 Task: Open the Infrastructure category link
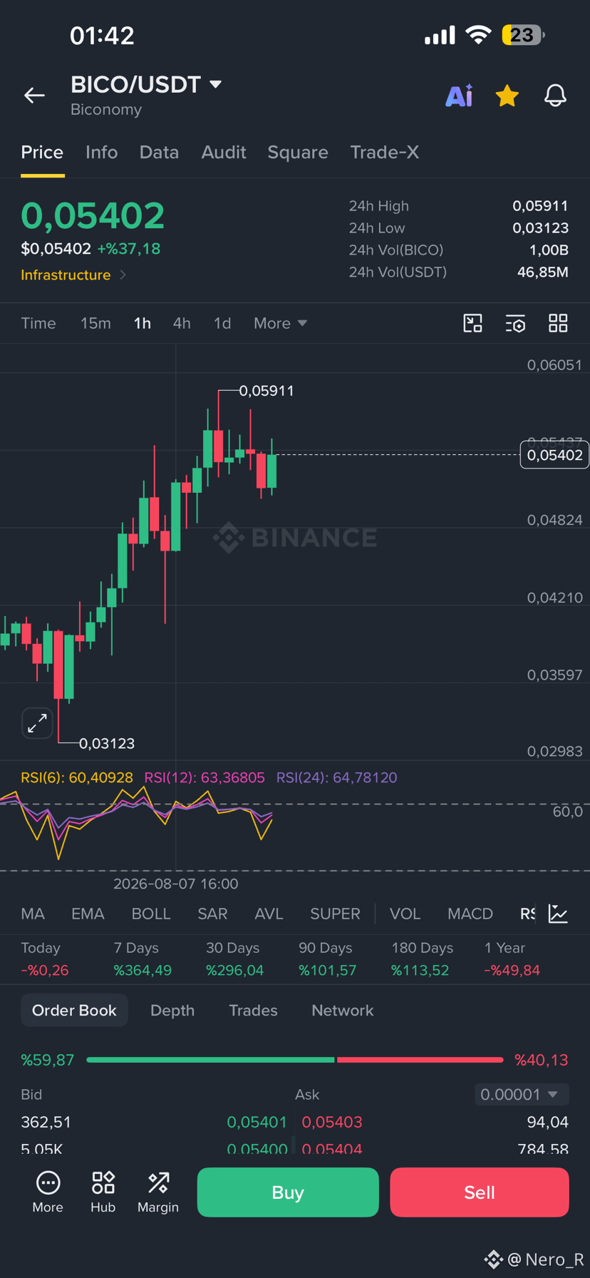click(73, 275)
